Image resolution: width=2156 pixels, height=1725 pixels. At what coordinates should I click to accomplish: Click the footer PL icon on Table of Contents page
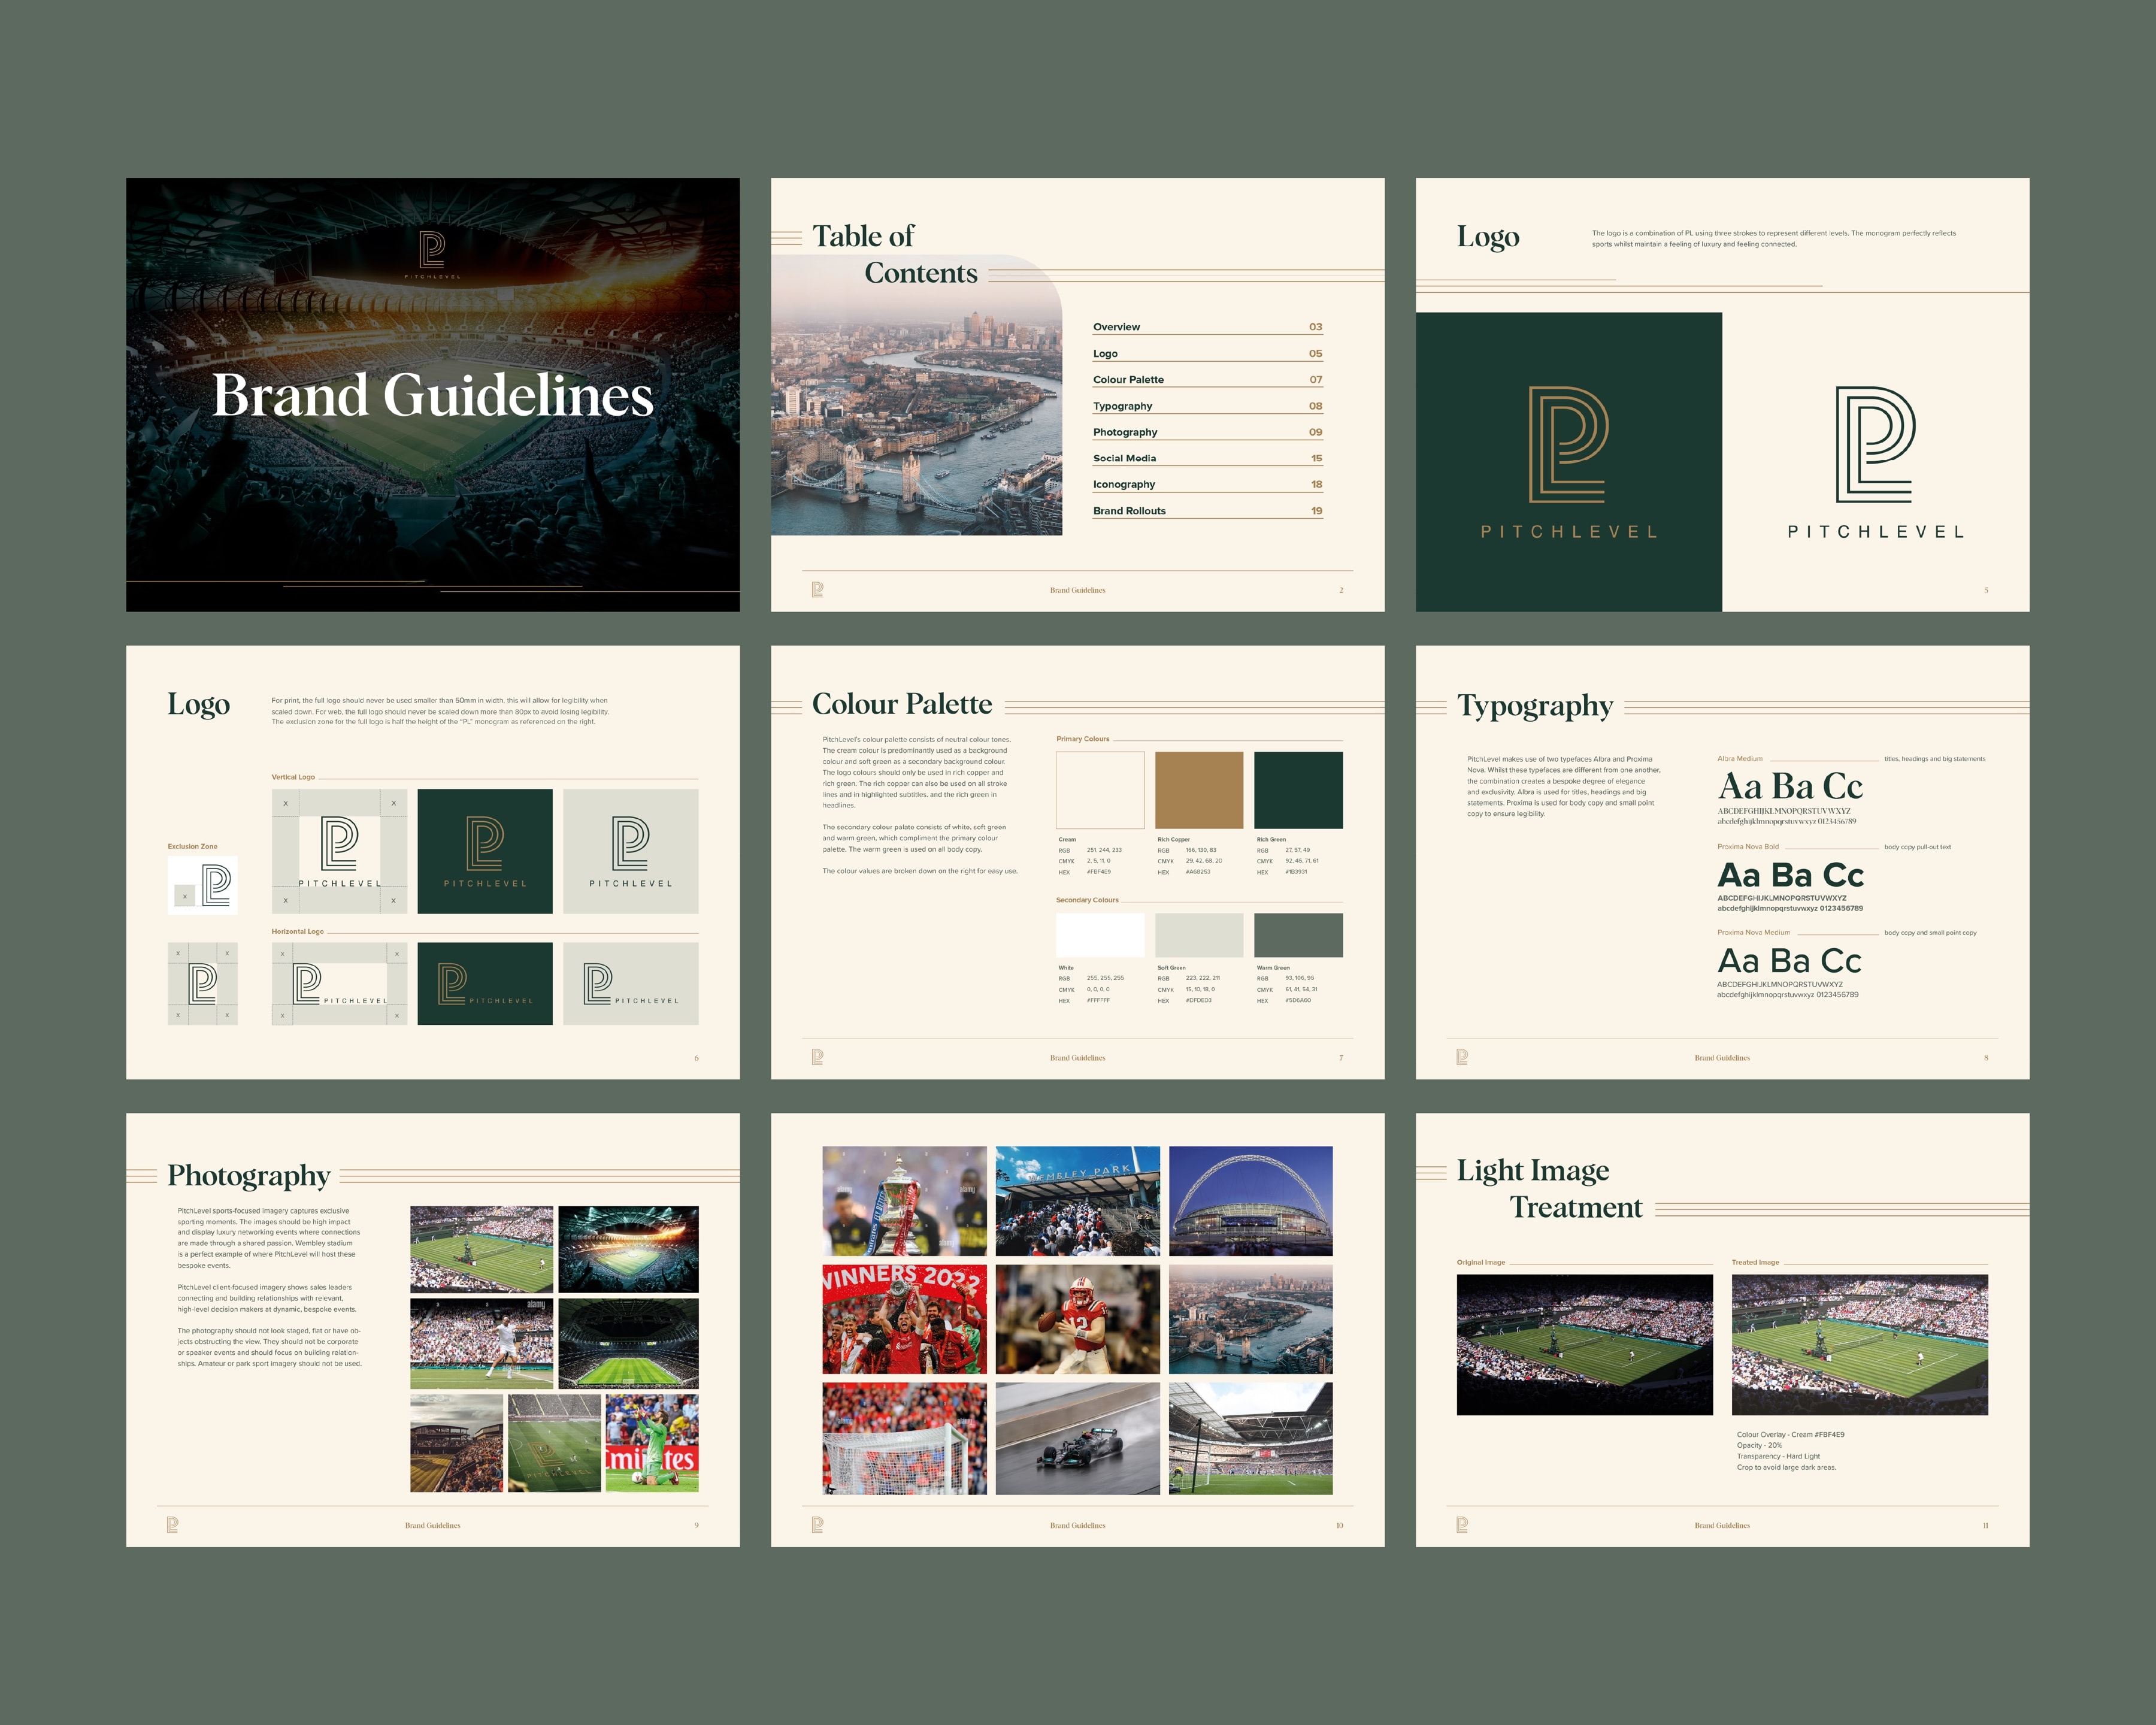click(817, 590)
